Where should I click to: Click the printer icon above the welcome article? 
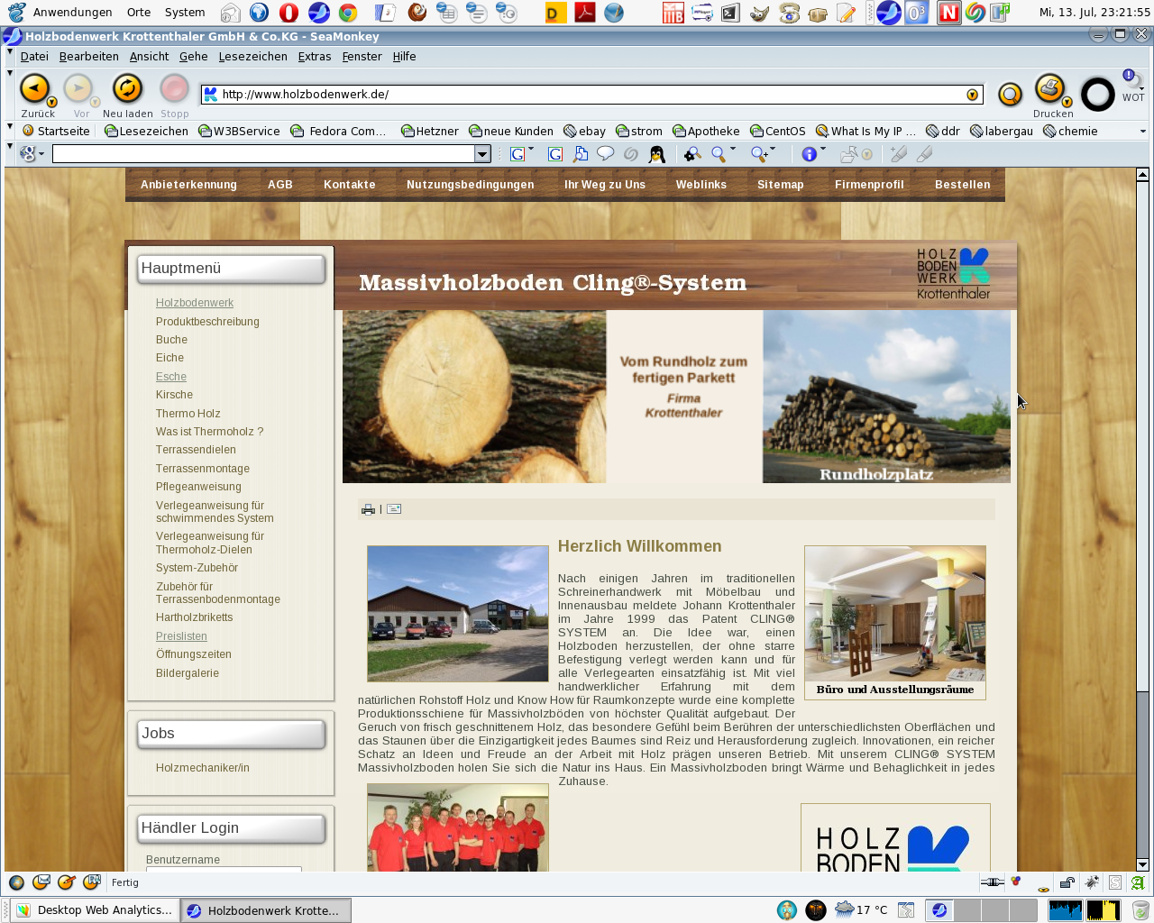(x=368, y=509)
